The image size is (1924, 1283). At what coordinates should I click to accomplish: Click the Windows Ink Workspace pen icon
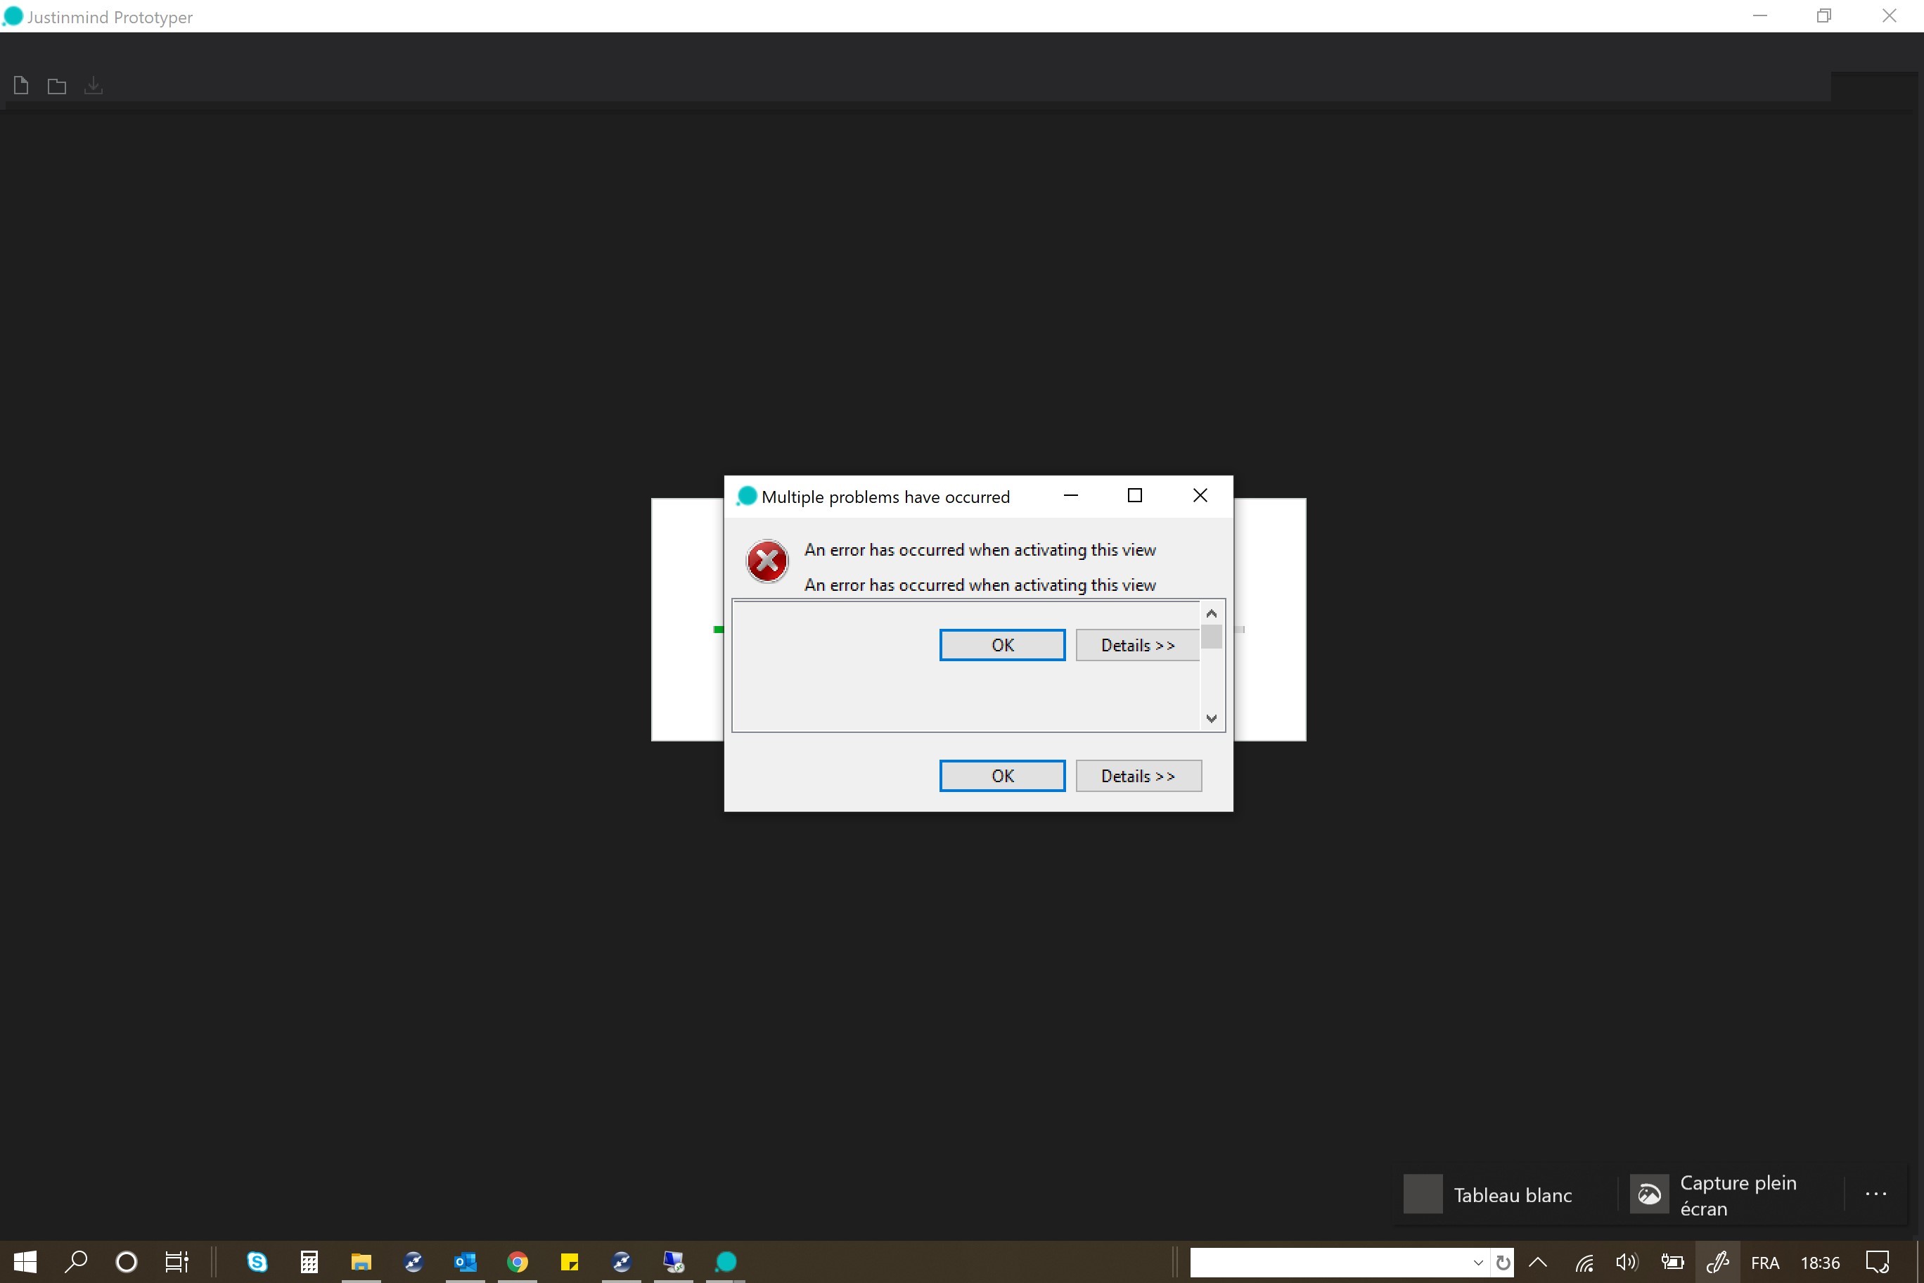[x=1717, y=1261]
